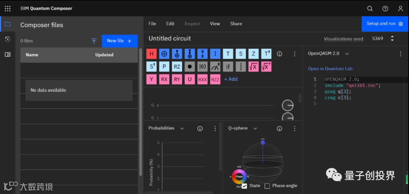Open the OpenQASM 2.0 language dropdown
This screenshot has height=194, width=409.
point(347,54)
